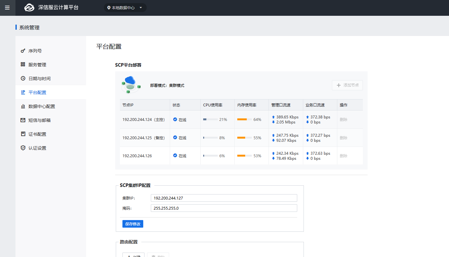Click the grid icon beside 服务管理
Viewport: 449px width, 257px height.
(x=23, y=64)
